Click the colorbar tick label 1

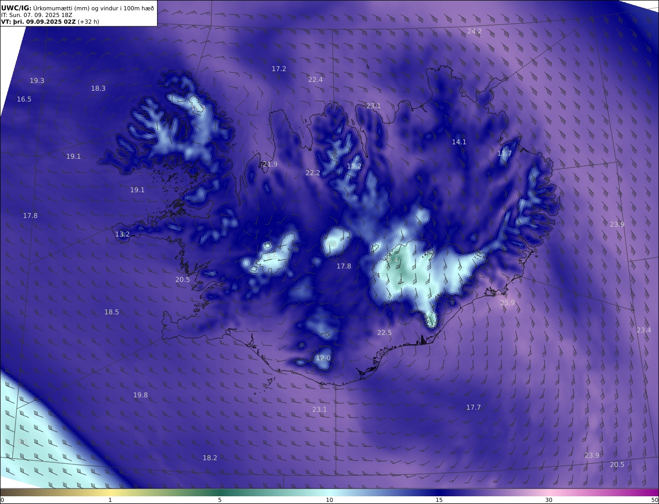[110, 500]
